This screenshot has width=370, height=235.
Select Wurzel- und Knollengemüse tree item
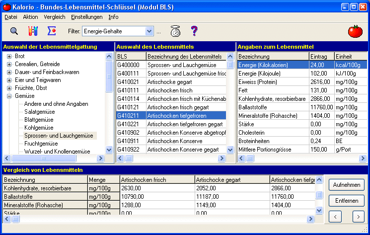(x=57, y=151)
